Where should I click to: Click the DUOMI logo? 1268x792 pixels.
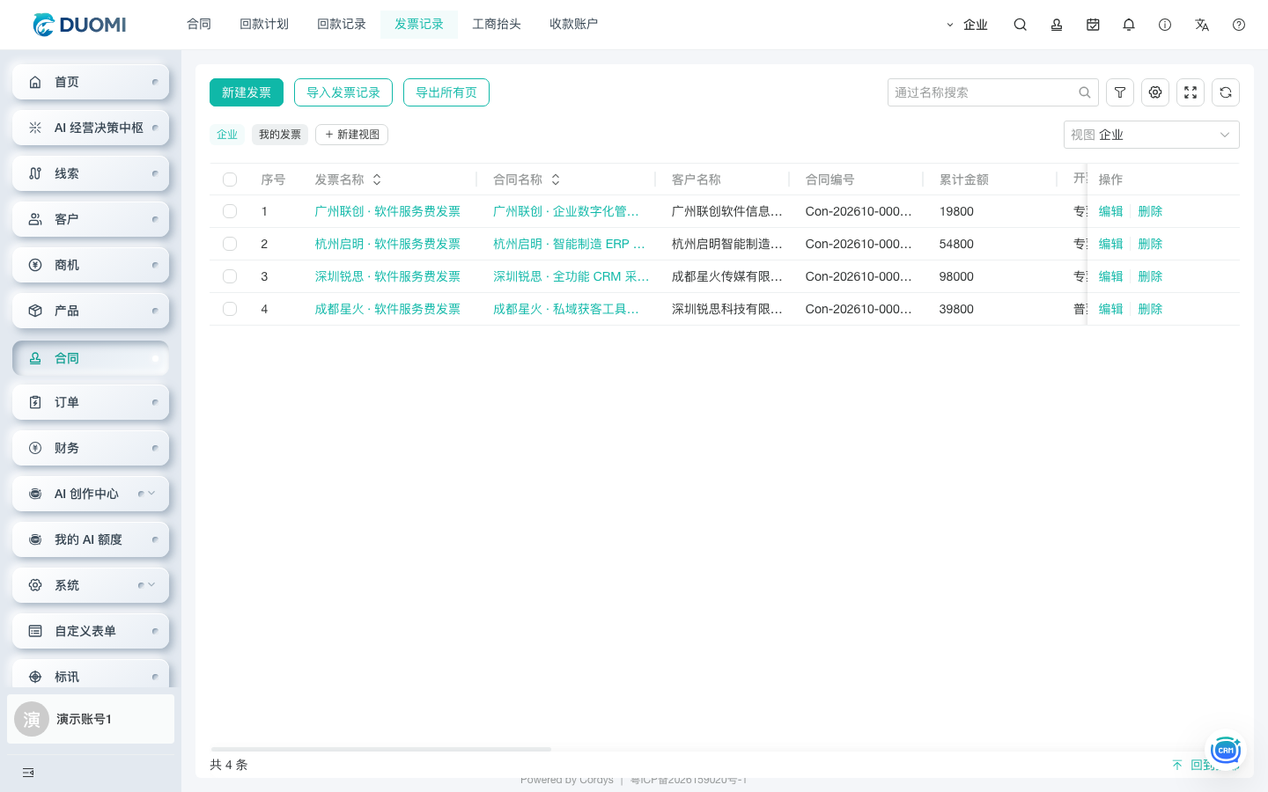pos(79,25)
